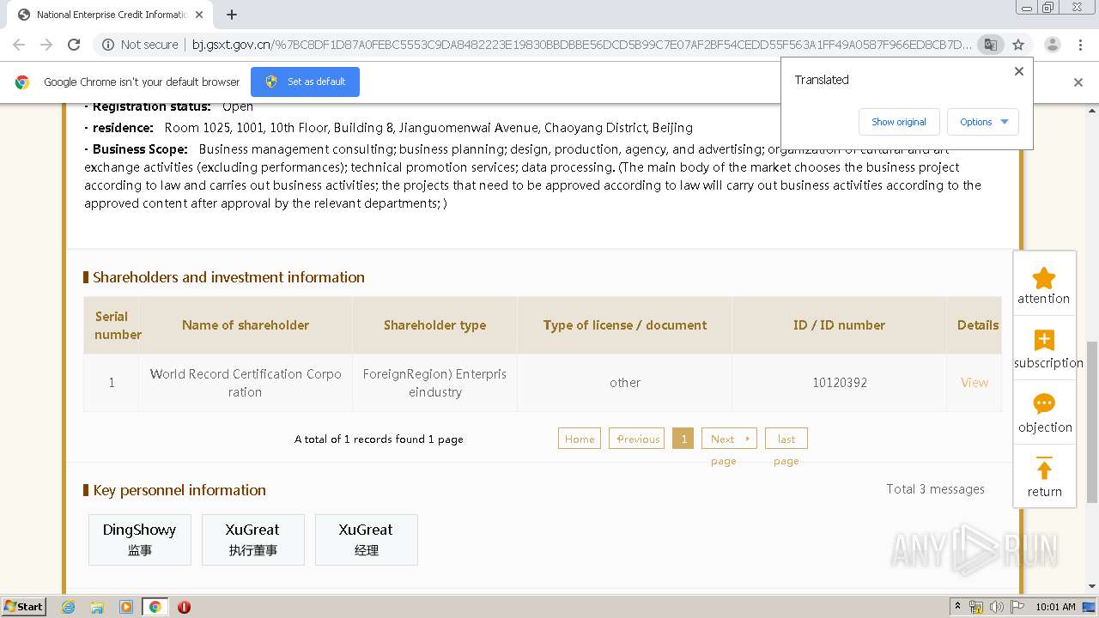Click the attention star icon

click(x=1043, y=279)
